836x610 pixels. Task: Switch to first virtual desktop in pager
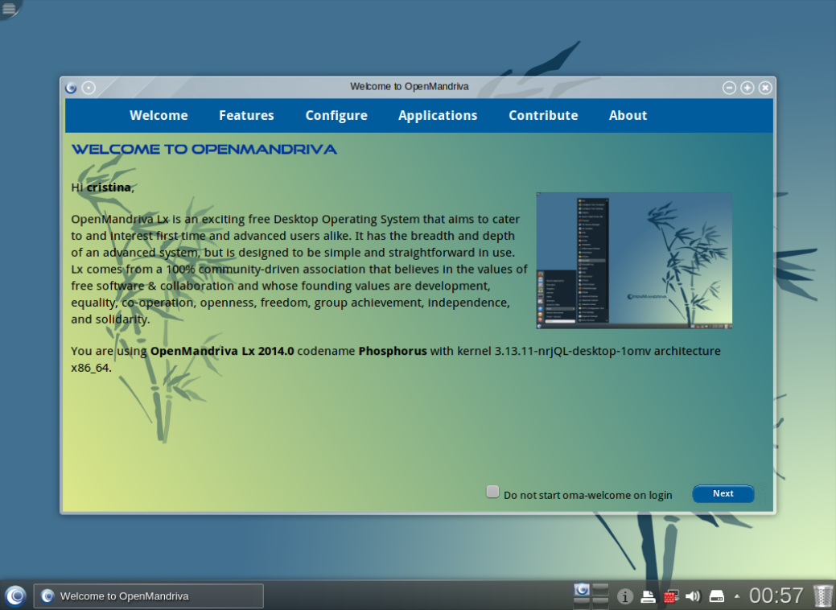582,589
